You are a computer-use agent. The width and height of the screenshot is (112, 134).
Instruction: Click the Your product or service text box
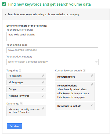pos(52,37)
